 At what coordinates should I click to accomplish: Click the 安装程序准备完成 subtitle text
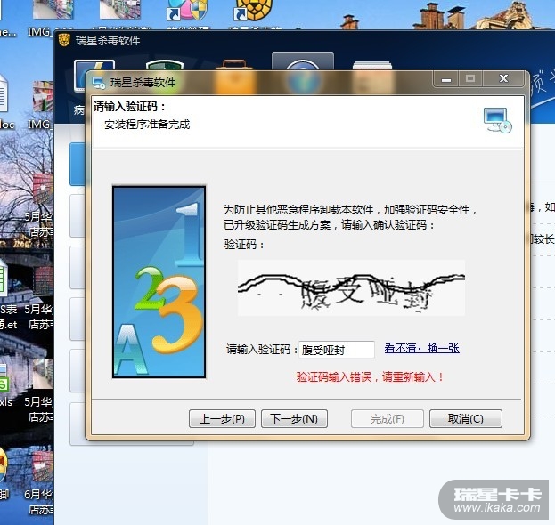click(147, 125)
